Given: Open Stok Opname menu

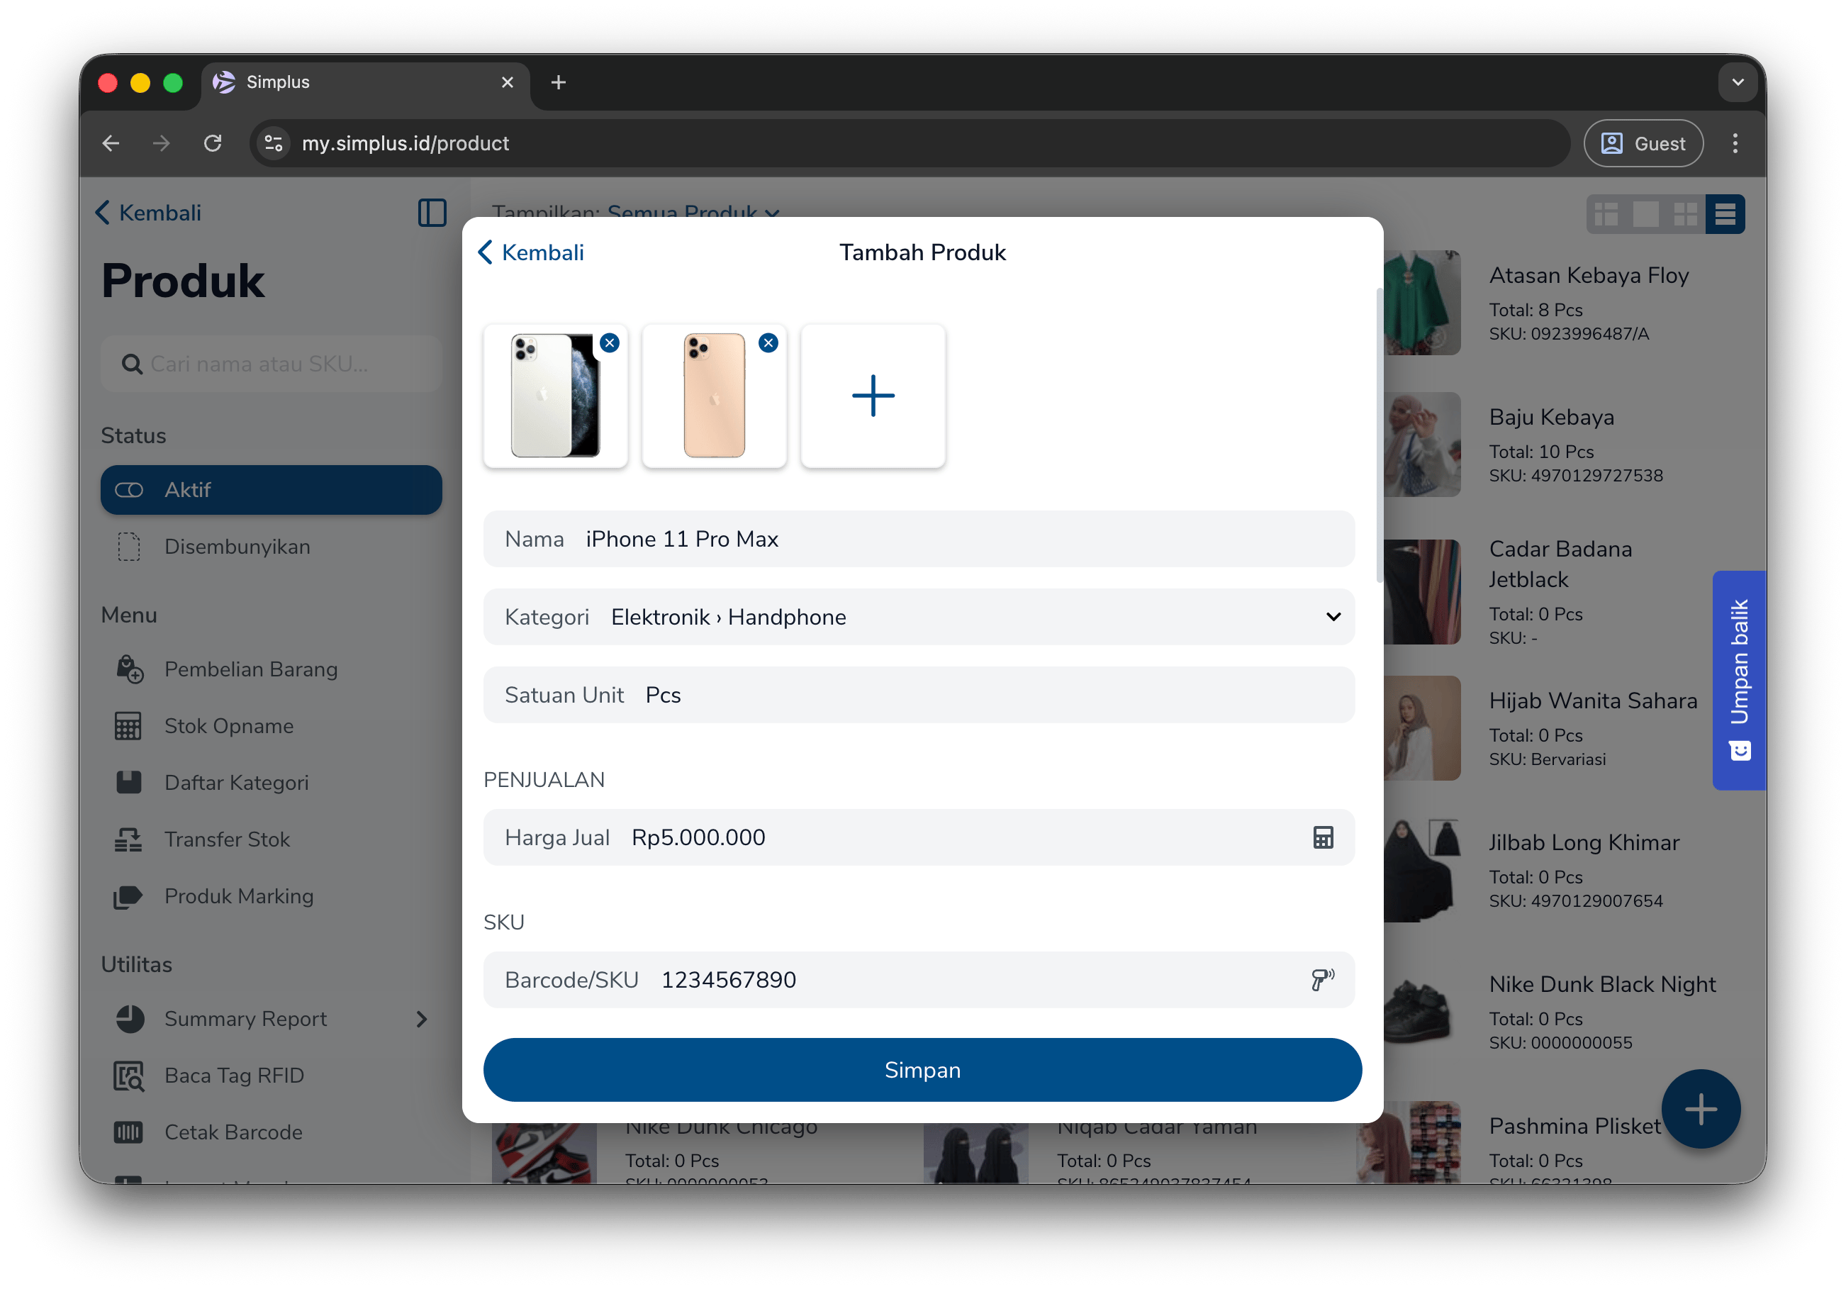Looking at the screenshot, I should click(x=271, y=725).
